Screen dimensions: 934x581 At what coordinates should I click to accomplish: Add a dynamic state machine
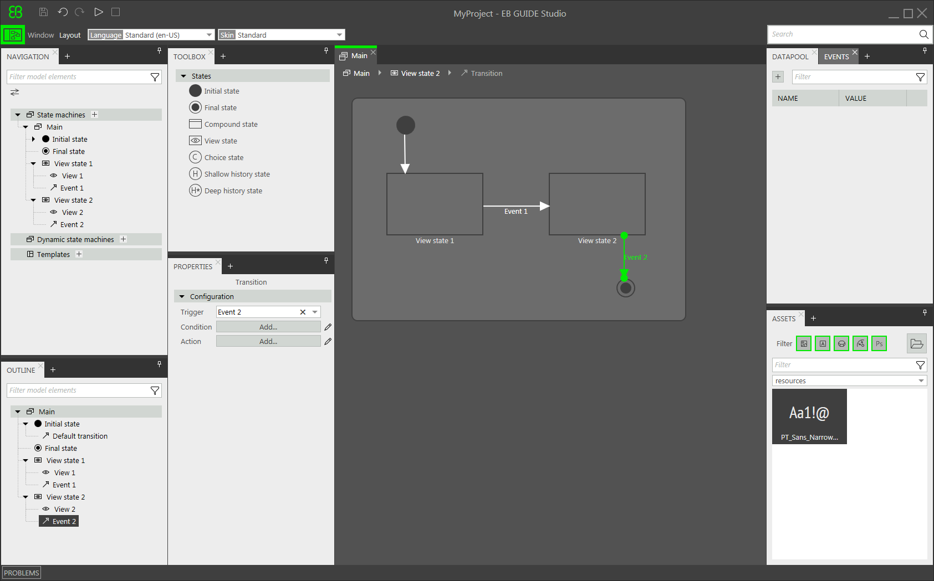pos(123,239)
